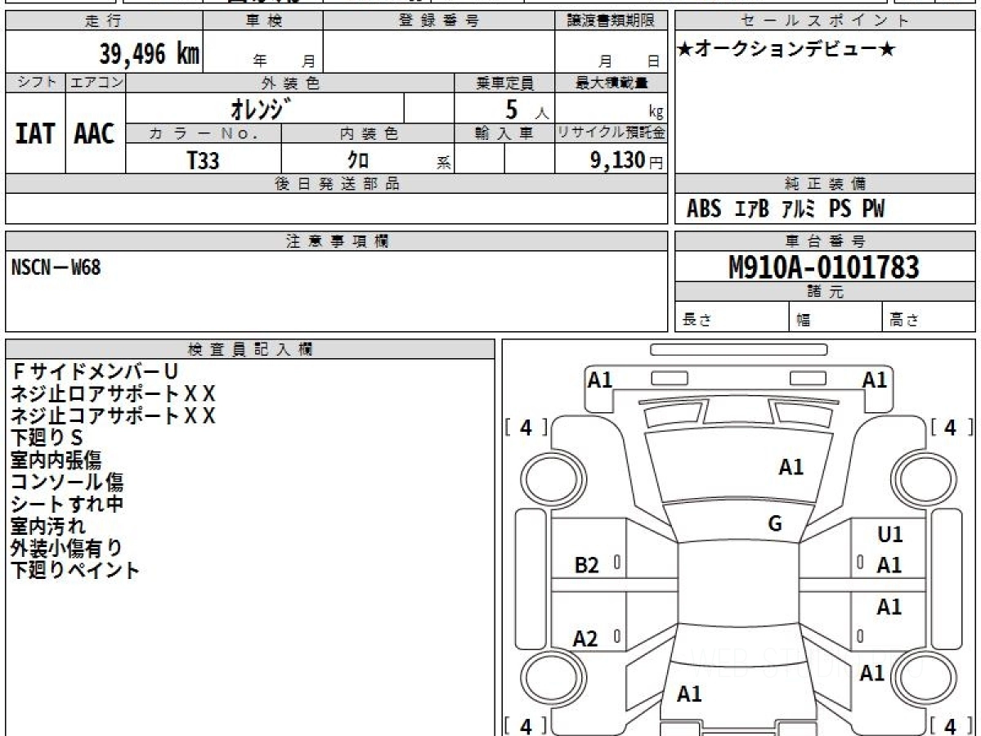Select the line シートすれ中

pyautogui.click(x=67, y=505)
